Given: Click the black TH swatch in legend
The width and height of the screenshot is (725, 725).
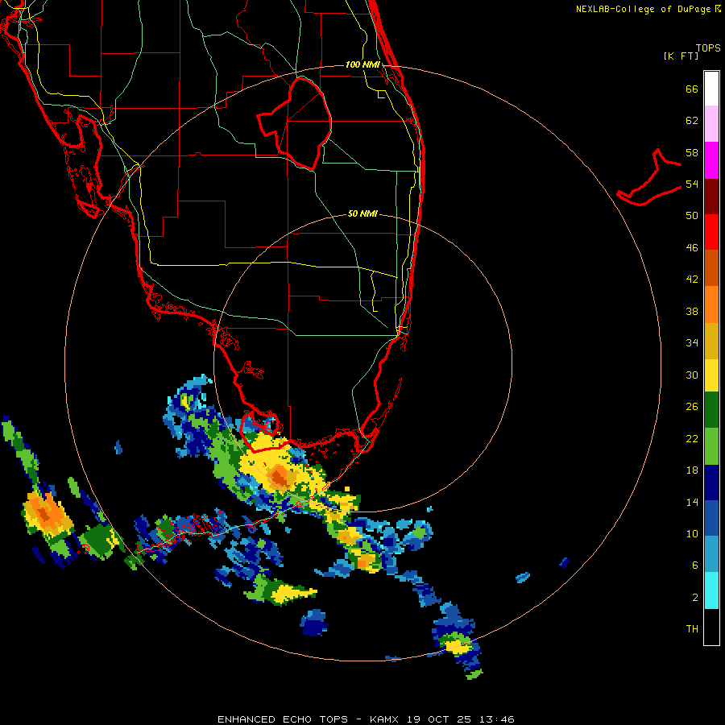Looking at the screenshot, I should [711, 627].
